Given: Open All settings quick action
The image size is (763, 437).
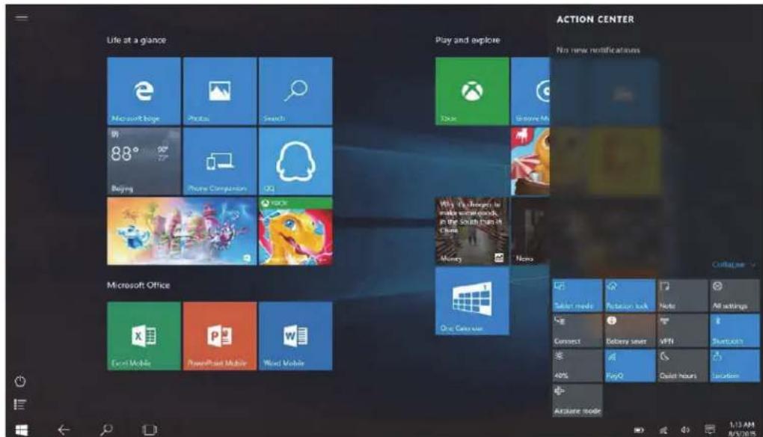Looking at the screenshot, I should tap(735, 296).
